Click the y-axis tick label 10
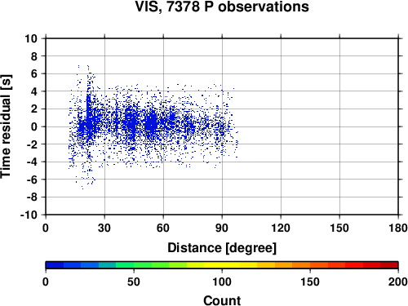Viewport: 408px width, 306px height. click(x=31, y=38)
